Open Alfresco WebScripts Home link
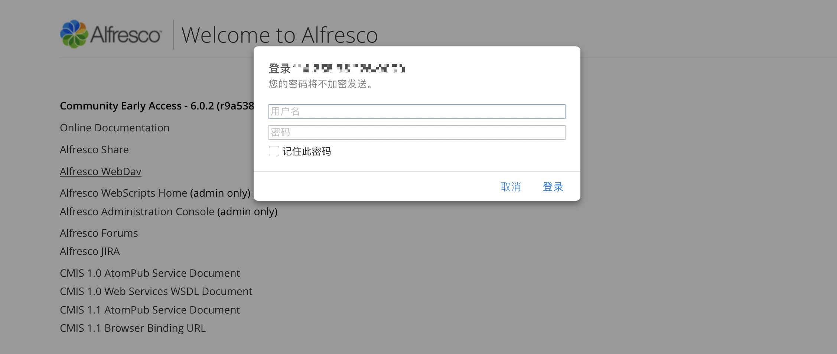 [x=123, y=193]
